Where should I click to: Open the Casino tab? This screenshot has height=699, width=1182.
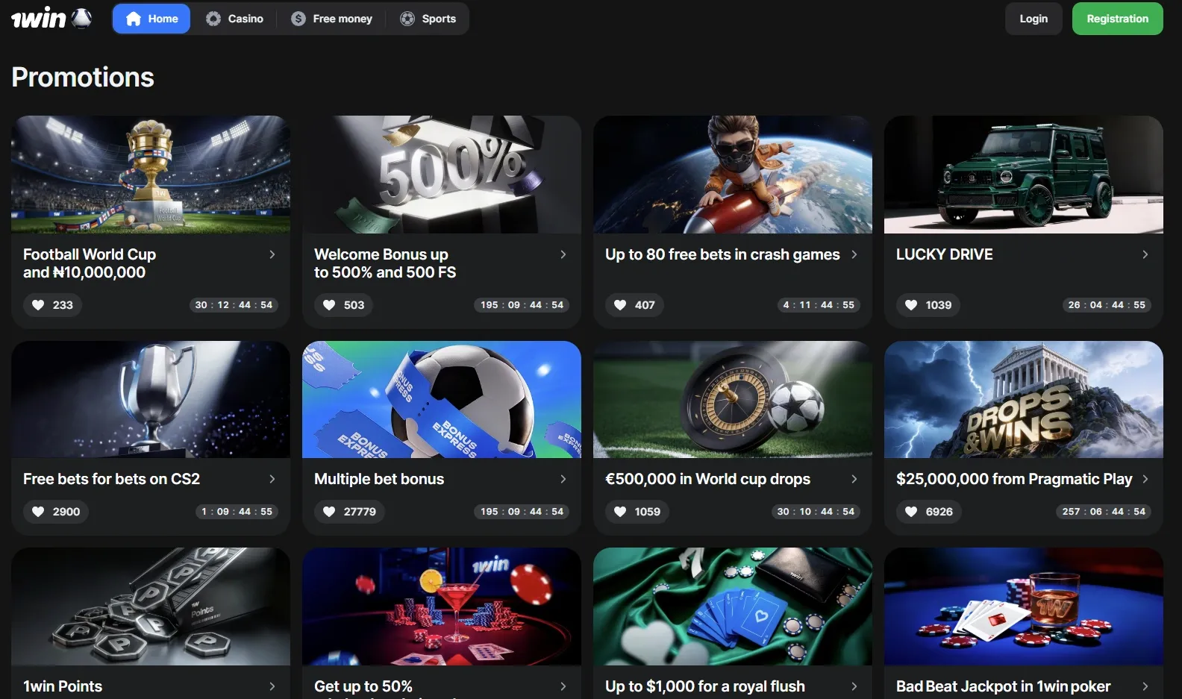point(234,19)
